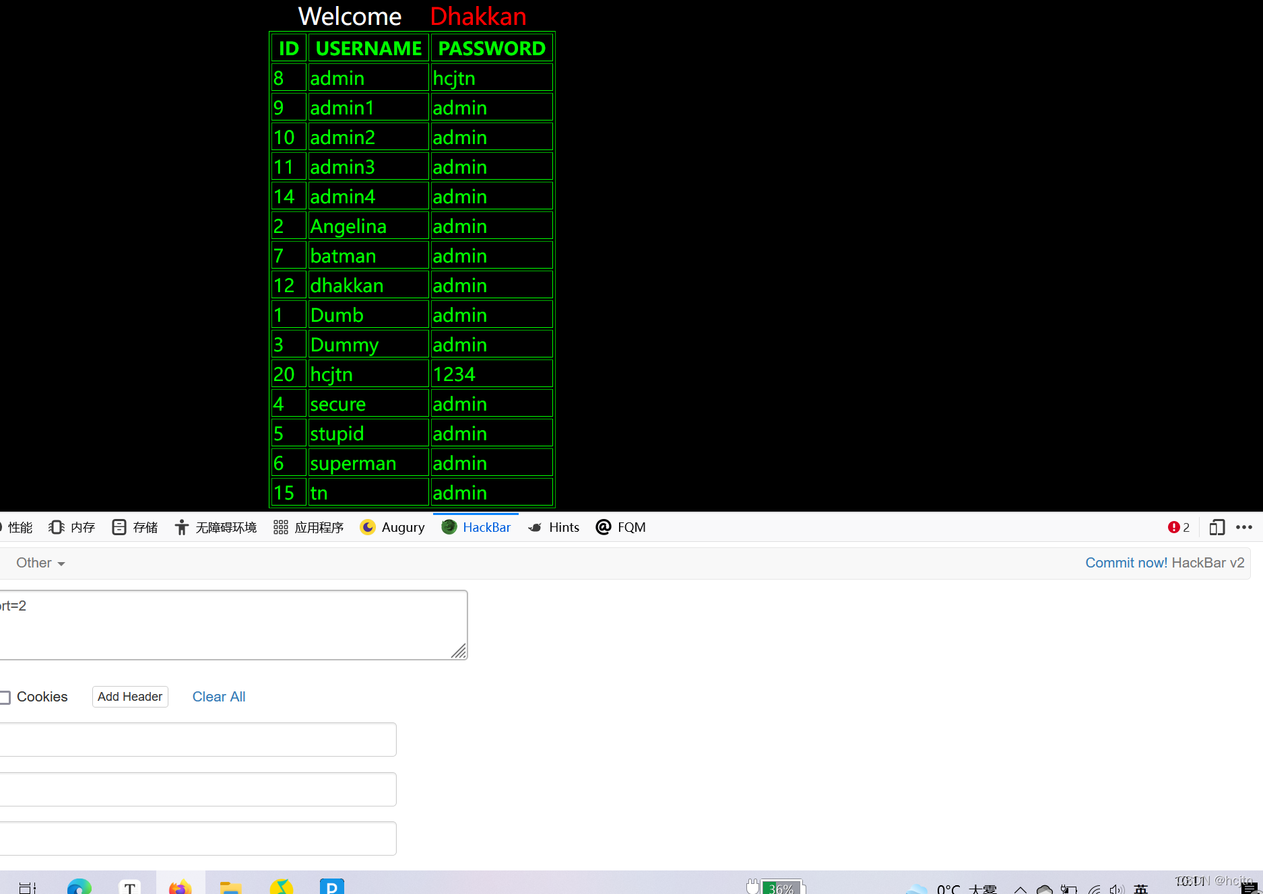Click the username cell 'Dummy'

pos(368,345)
